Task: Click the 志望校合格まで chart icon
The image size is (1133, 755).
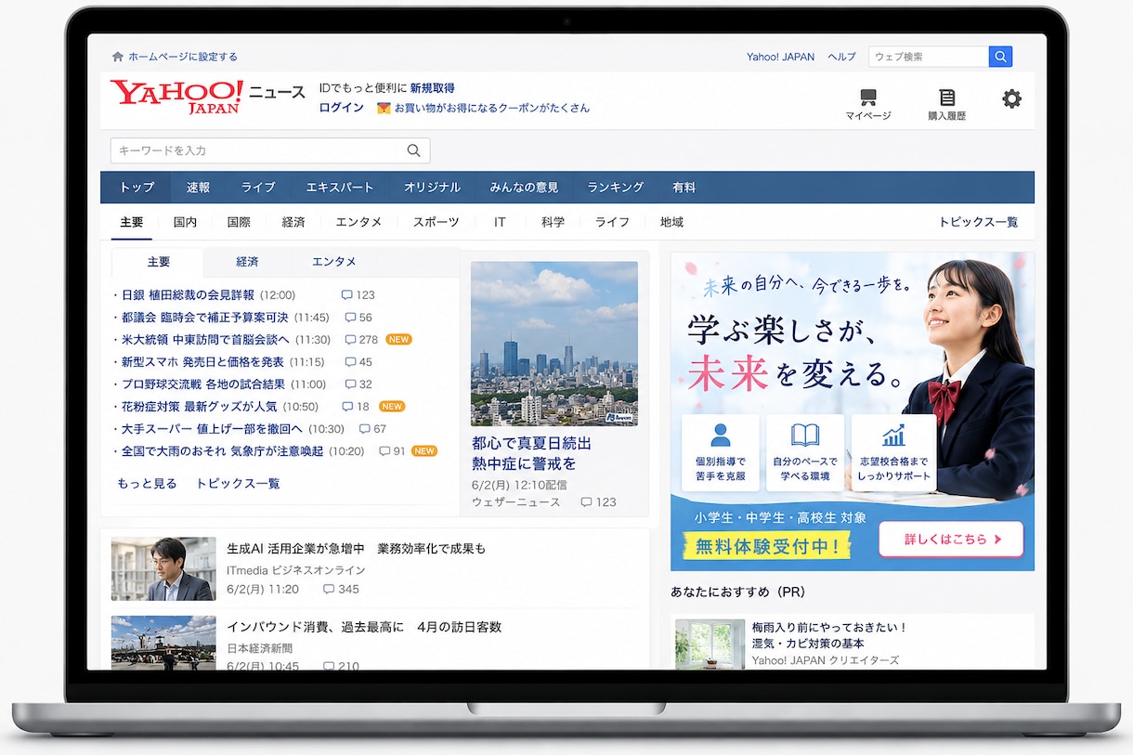Action: coord(893,436)
